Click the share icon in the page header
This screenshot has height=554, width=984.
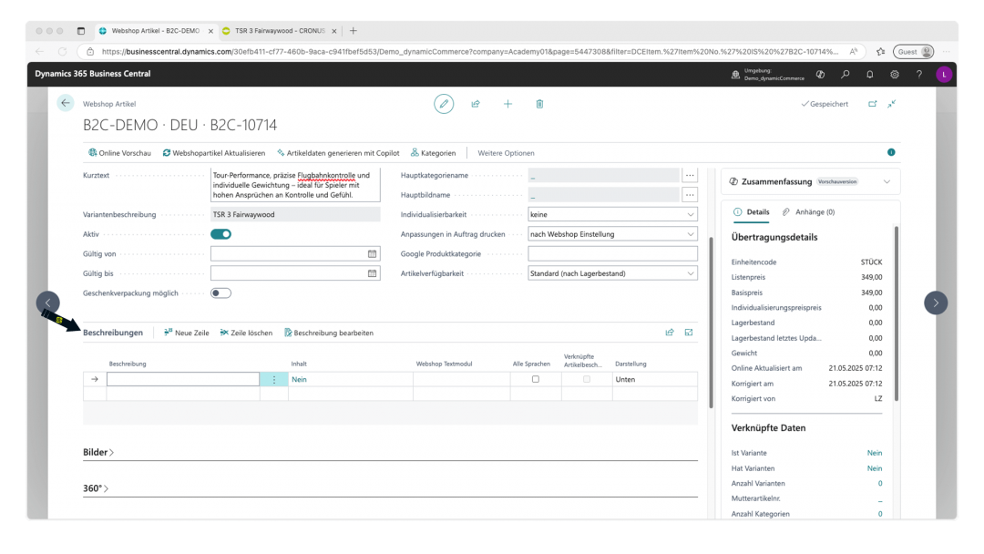click(x=476, y=104)
